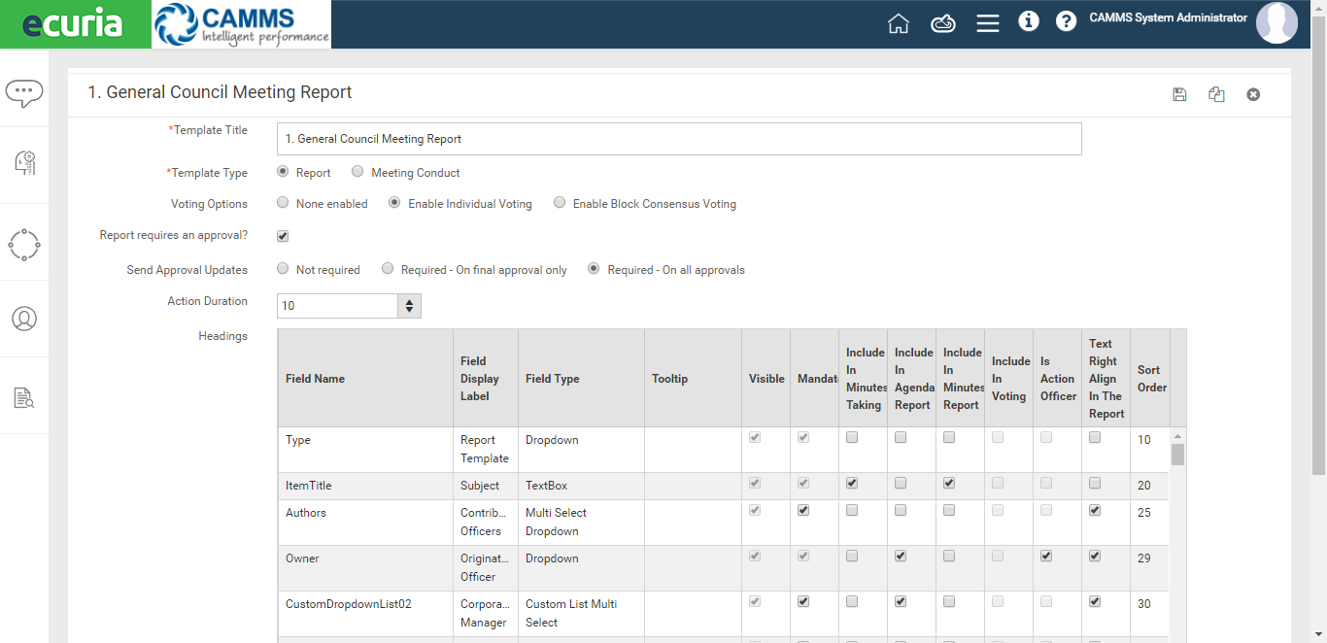The image size is (1327, 643).
Task: Toggle Text Right Align for Authors row
Action: [x=1095, y=510]
